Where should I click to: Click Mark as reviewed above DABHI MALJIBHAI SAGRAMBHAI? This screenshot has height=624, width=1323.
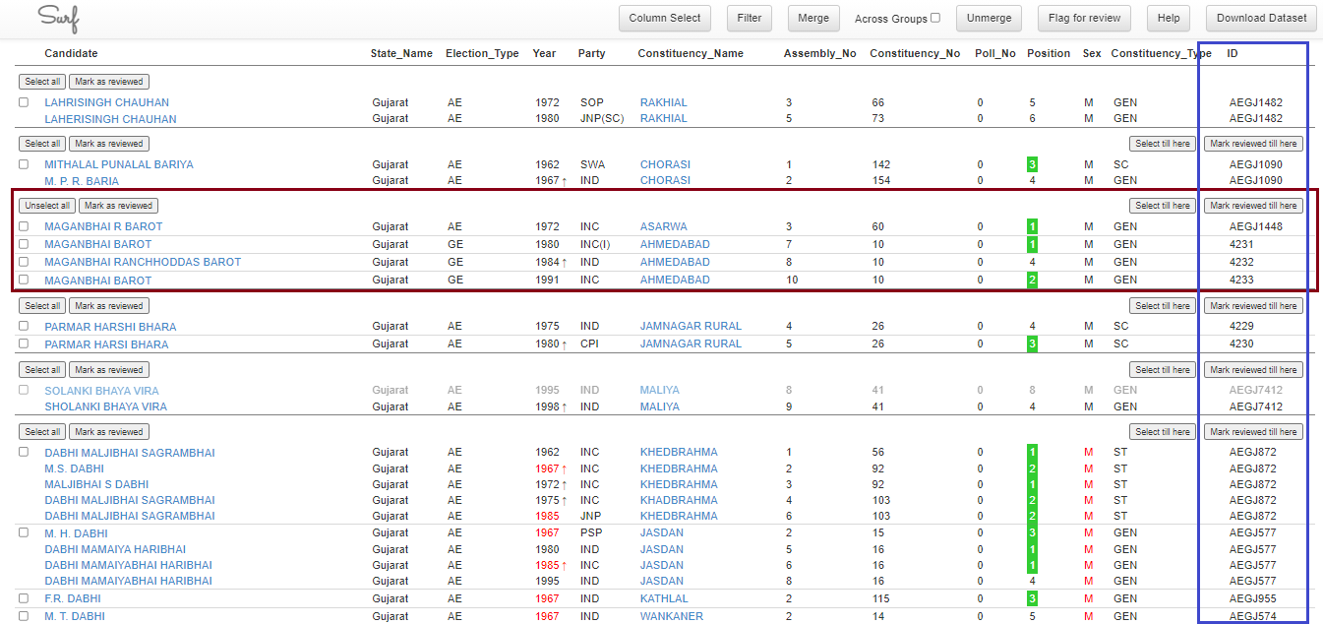point(109,432)
